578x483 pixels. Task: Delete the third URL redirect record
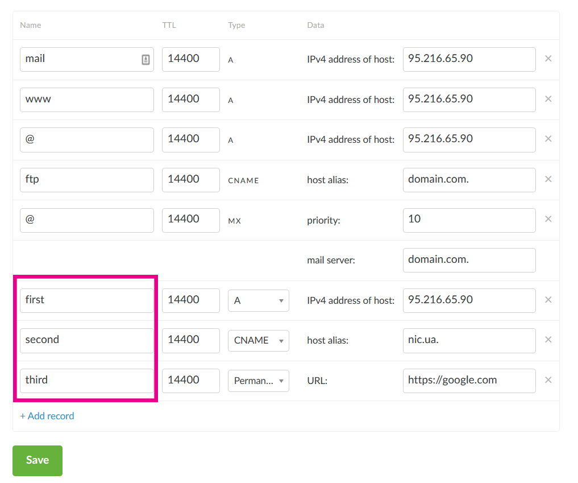[x=548, y=380]
